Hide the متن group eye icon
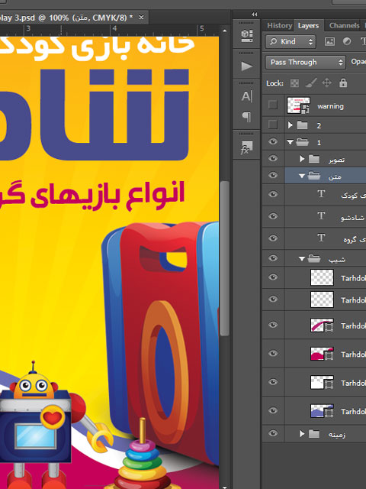Screen dimensions: 366x489 point(273,175)
